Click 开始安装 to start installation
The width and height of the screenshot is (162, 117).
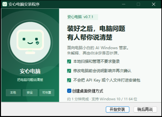pyautogui.click(x=118, y=110)
